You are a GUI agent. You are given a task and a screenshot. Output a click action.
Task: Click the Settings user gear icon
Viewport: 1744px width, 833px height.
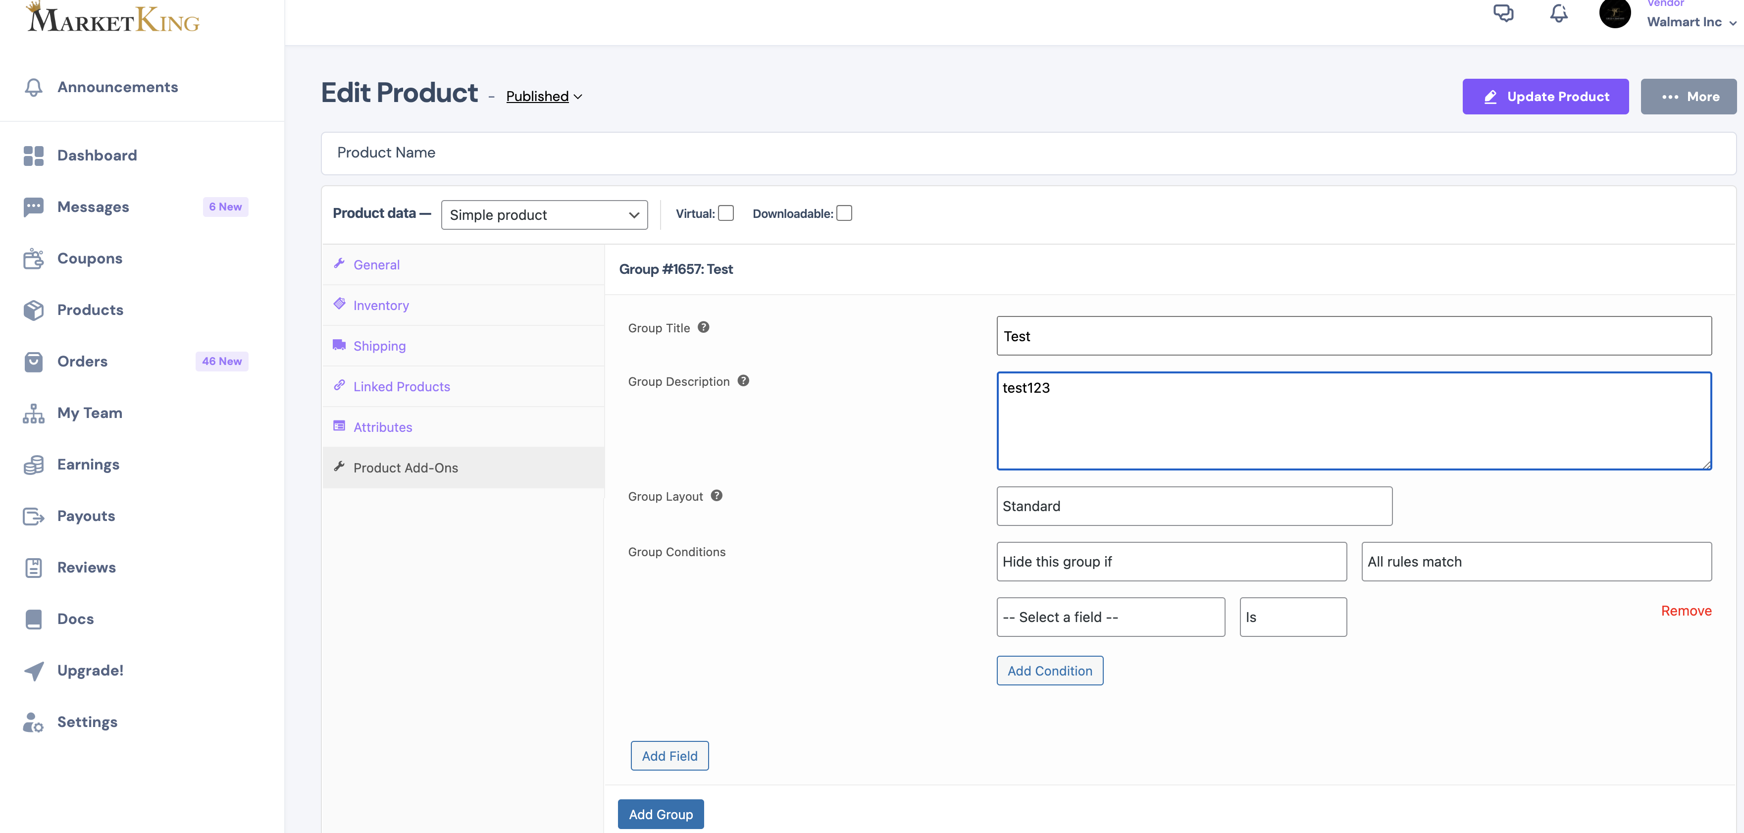pyautogui.click(x=33, y=722)
